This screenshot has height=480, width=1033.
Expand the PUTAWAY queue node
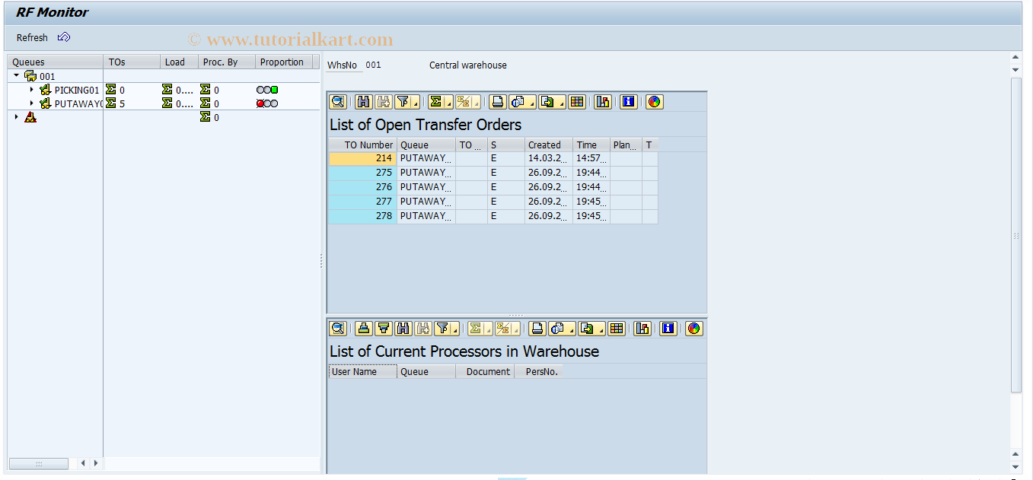(31, 103)
